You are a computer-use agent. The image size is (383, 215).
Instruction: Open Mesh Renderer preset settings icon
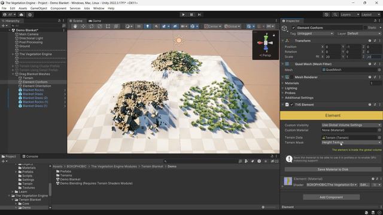click(375, 77)
